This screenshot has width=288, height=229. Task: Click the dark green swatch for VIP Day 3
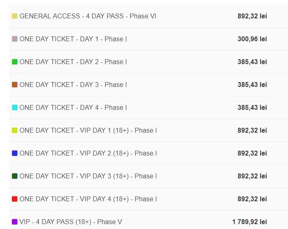15,176
